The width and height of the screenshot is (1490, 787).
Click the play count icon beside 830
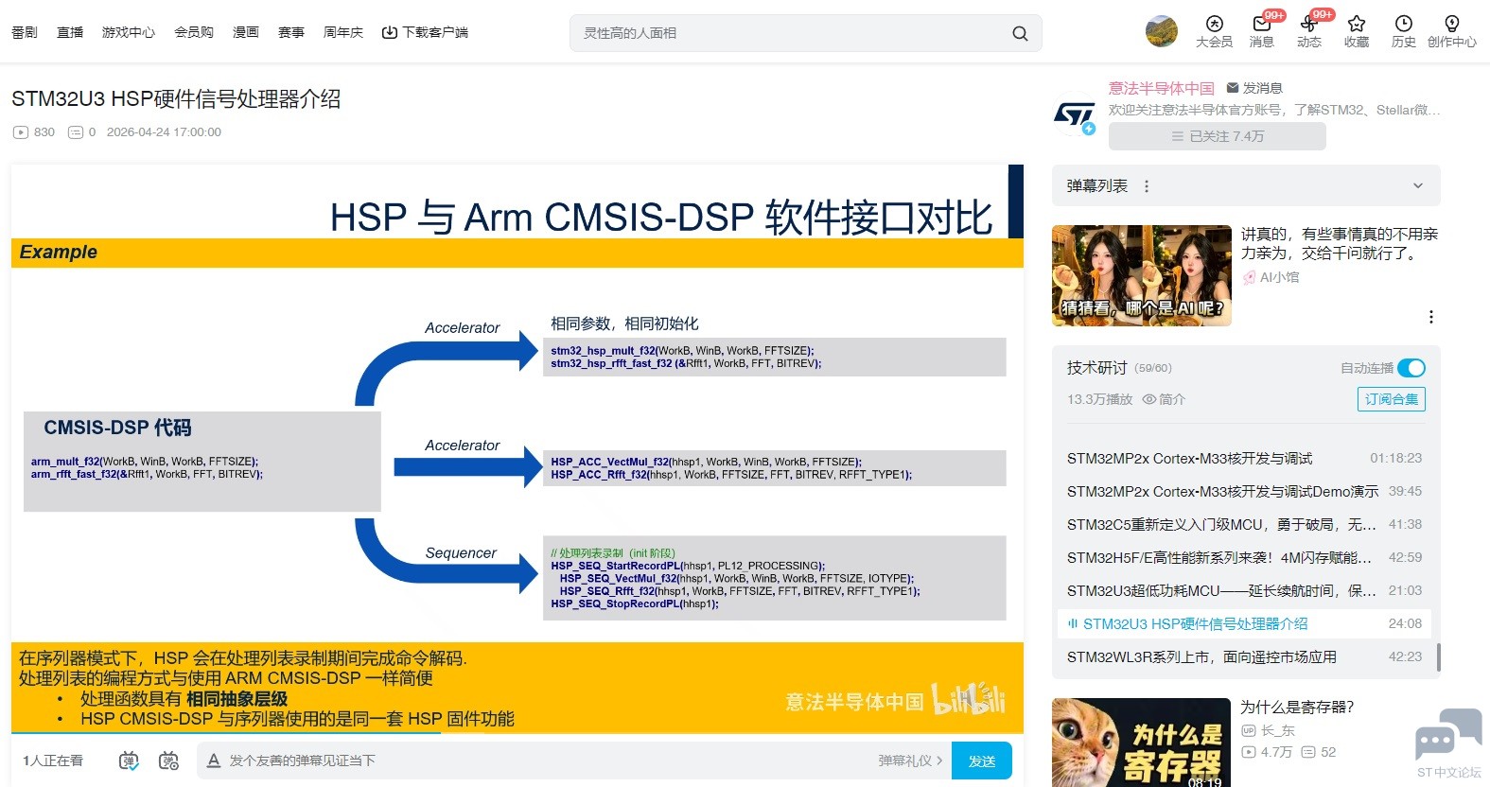21,132
